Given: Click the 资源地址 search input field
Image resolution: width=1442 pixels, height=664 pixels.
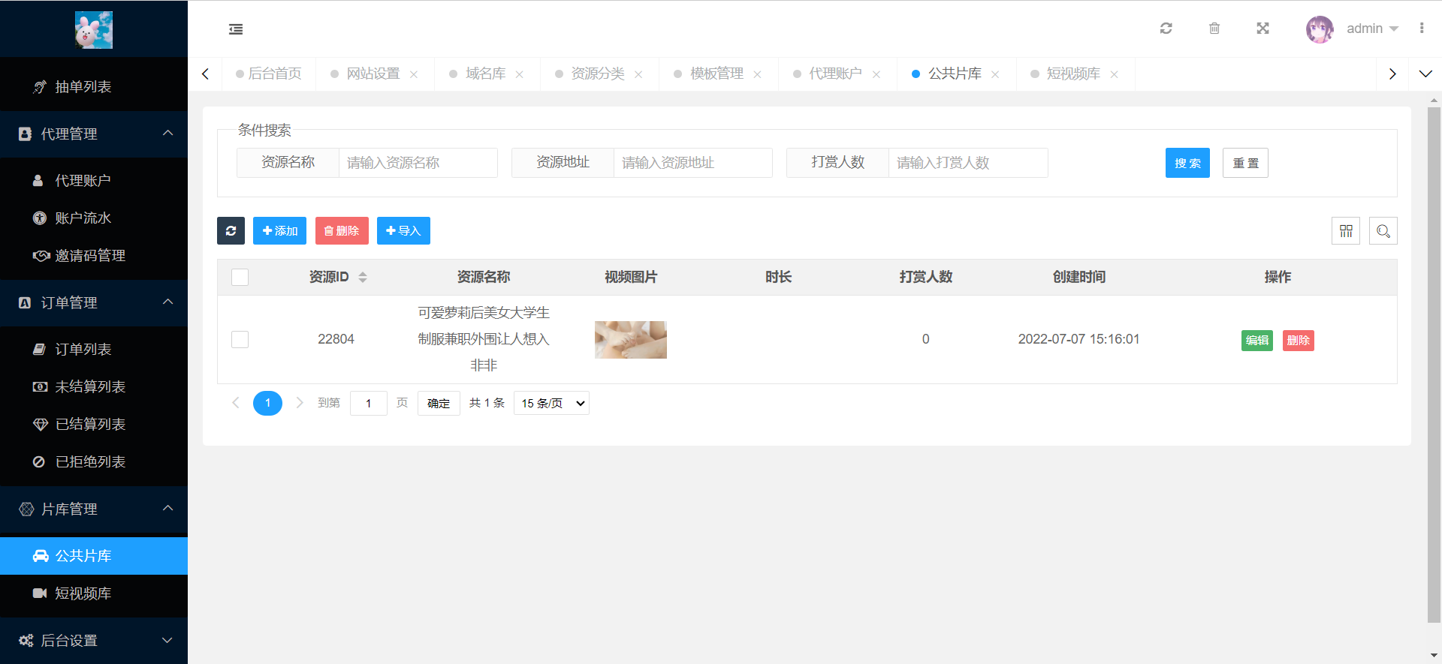Looking at the screenshot, I should pyautogui.click(x=693, y=163).
